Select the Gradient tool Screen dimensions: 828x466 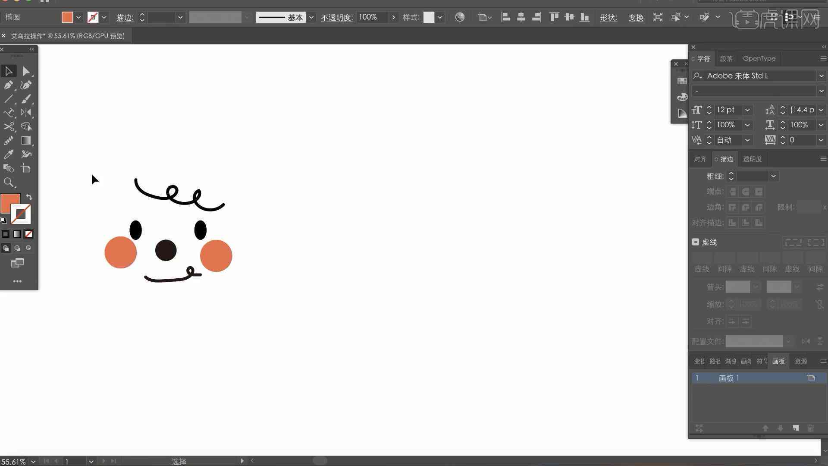click(x=26, y=141)
